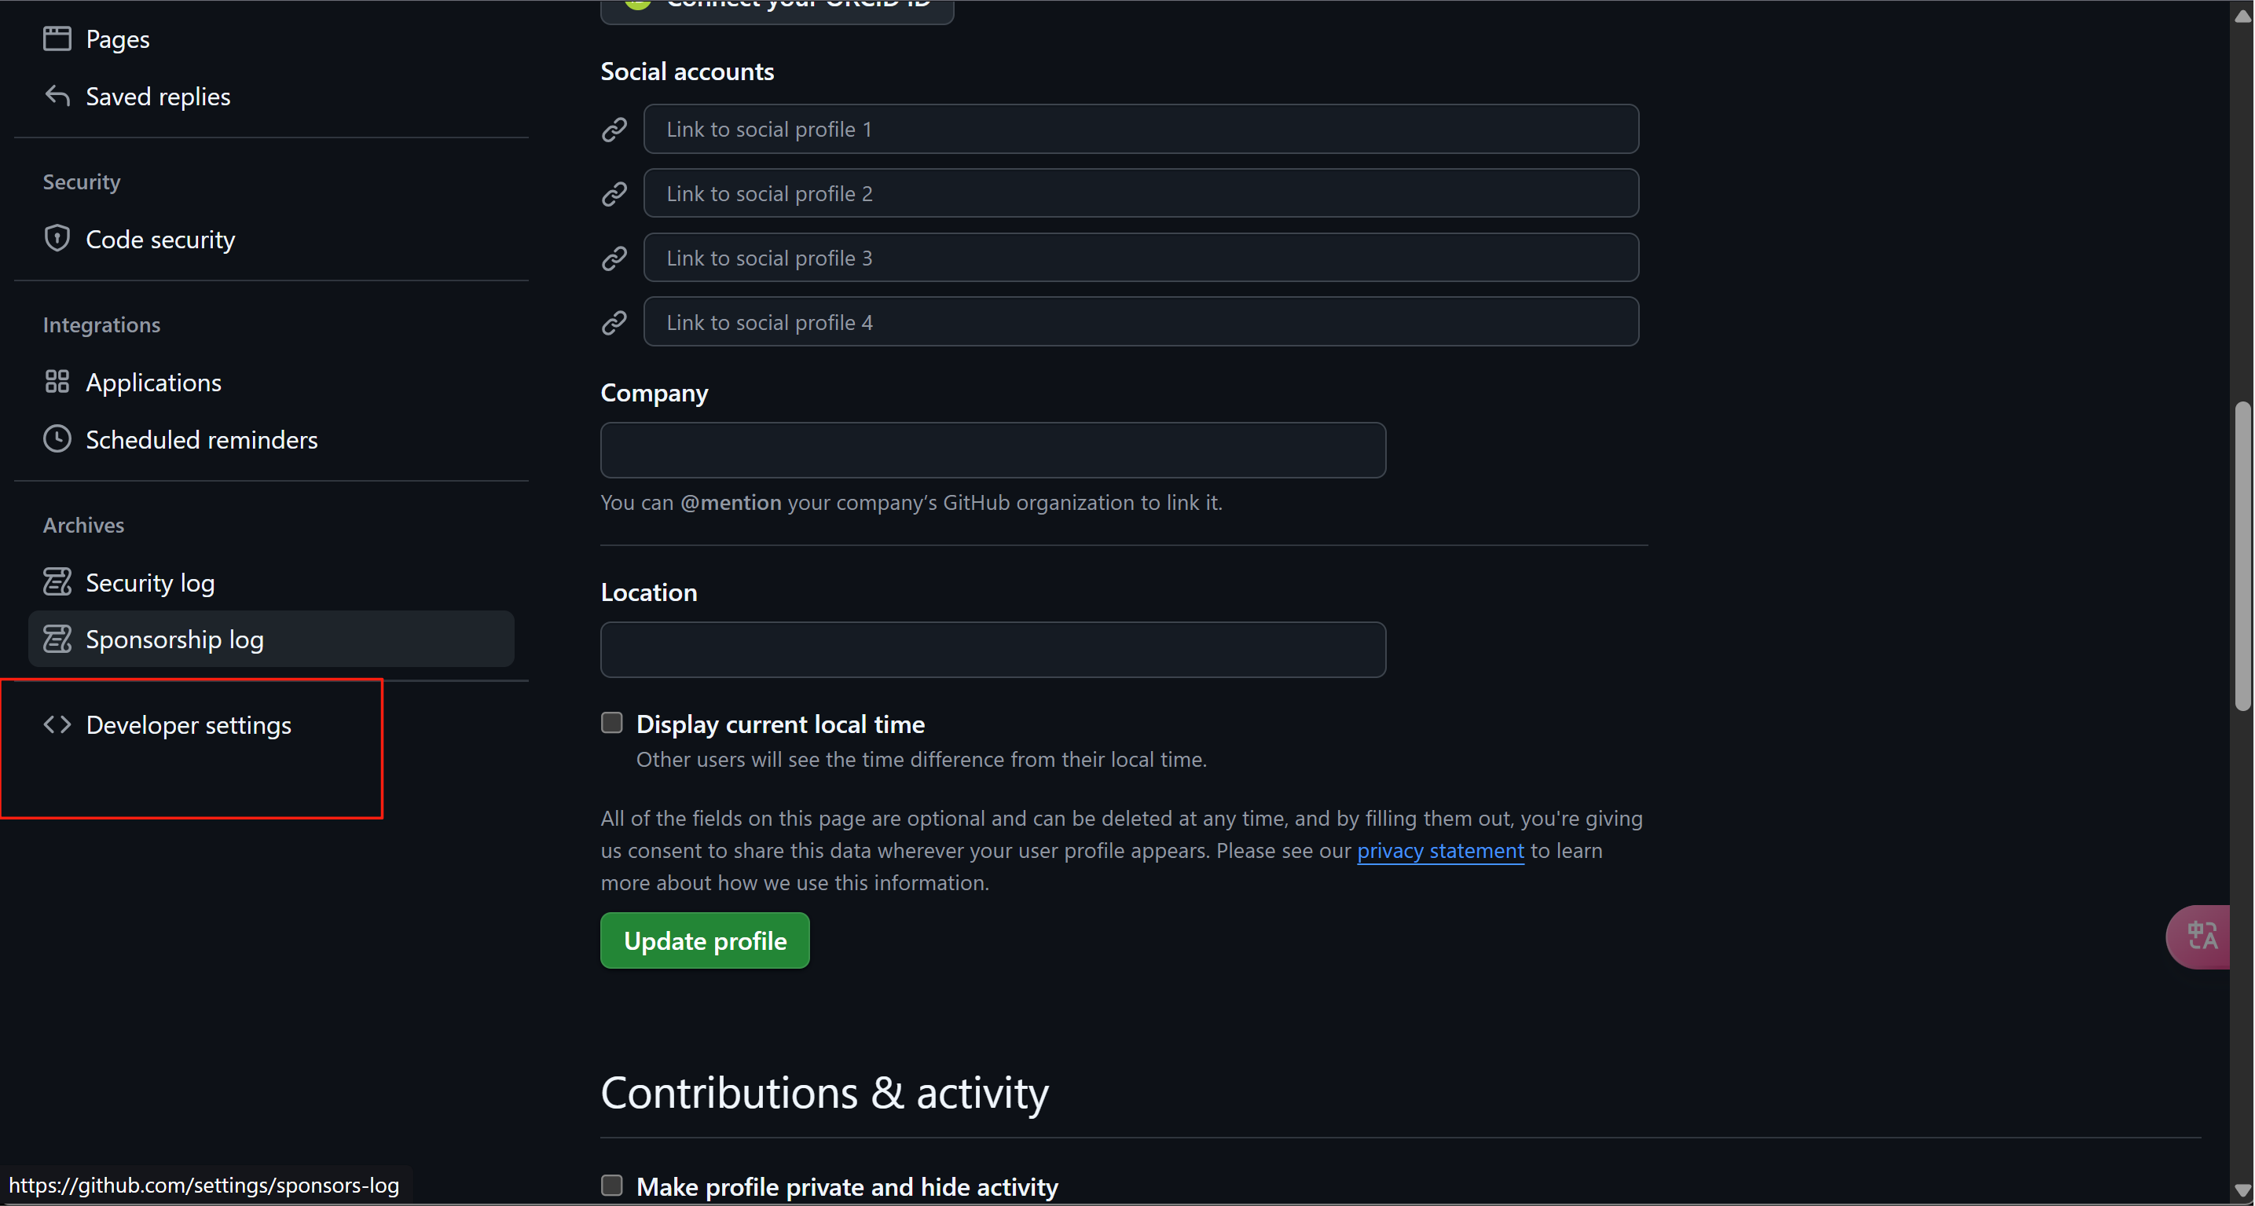Select the Pages icon in sidebar
This screenshot has height=1206, width=2255.
coord(57,38)
